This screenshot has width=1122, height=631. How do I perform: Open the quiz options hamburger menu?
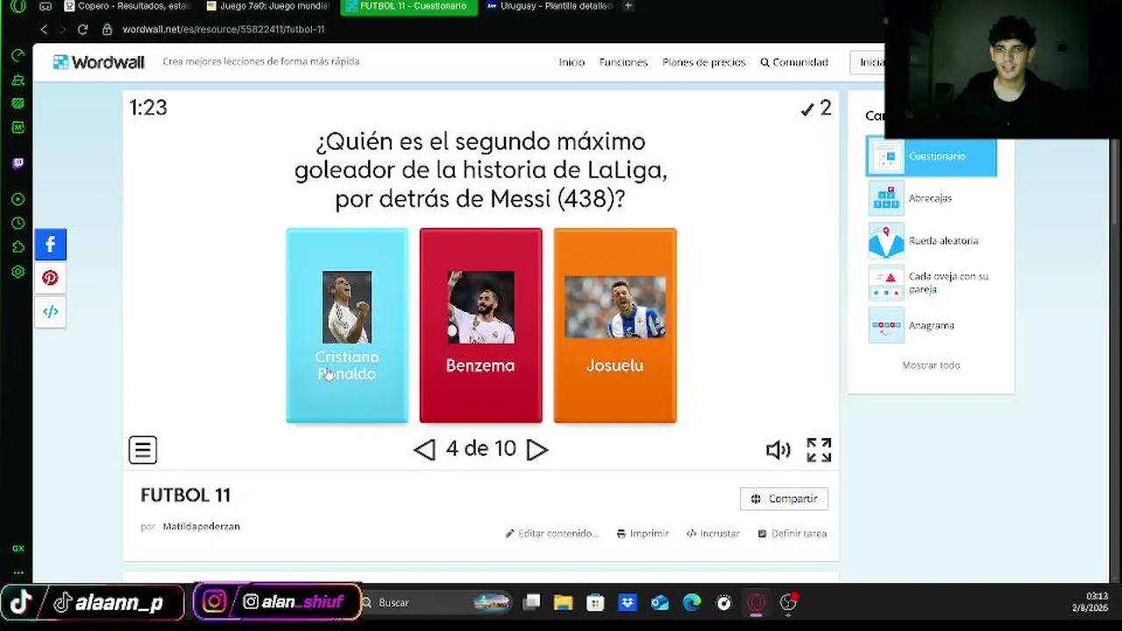coord(143,450)
